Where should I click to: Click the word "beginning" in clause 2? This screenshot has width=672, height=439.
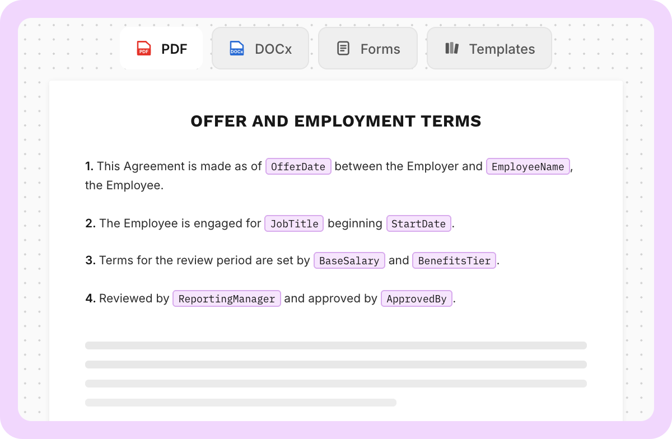(x=355, y=223)
